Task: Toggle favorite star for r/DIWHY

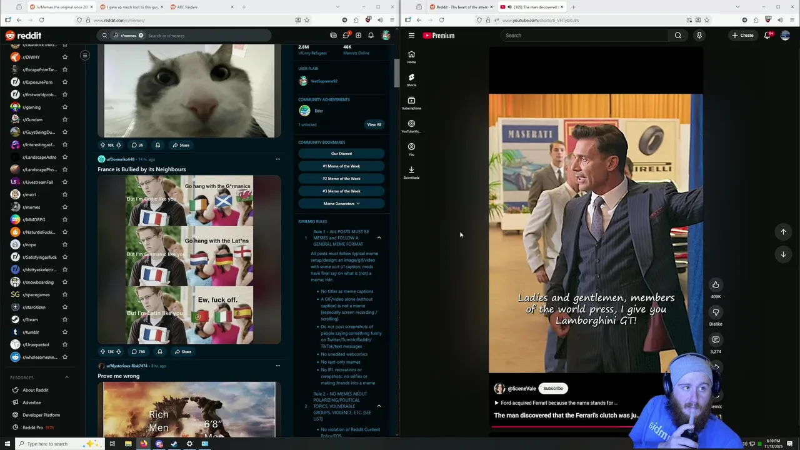Action: click(64, 57)
